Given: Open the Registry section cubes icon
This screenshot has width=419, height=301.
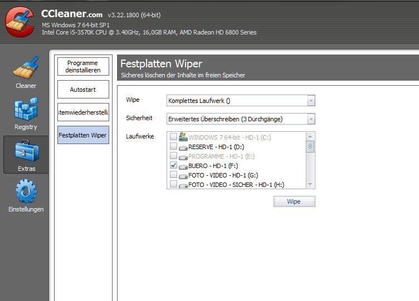Looking at the screenshot, I should (x=26, y=108).
